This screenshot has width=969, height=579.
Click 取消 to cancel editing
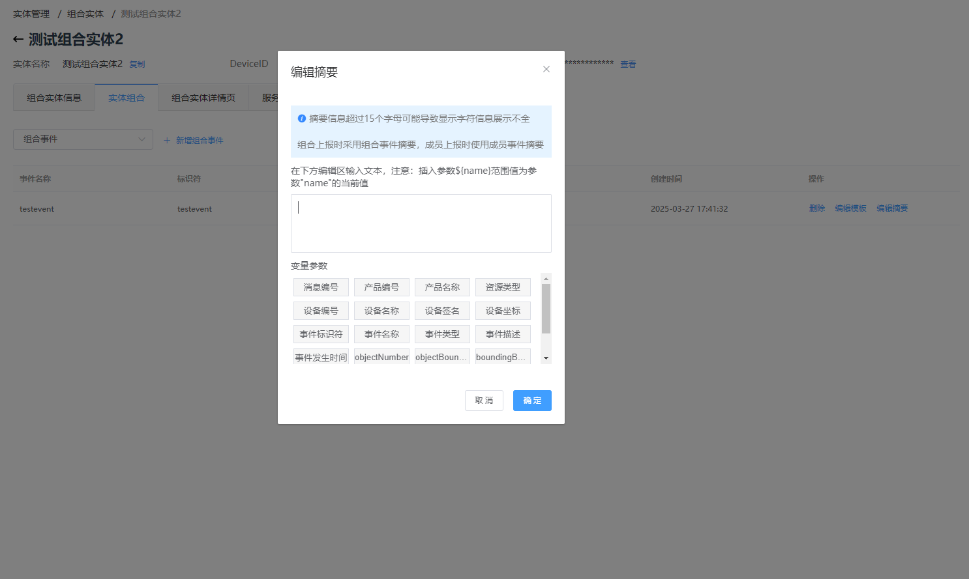pos(484,401)
